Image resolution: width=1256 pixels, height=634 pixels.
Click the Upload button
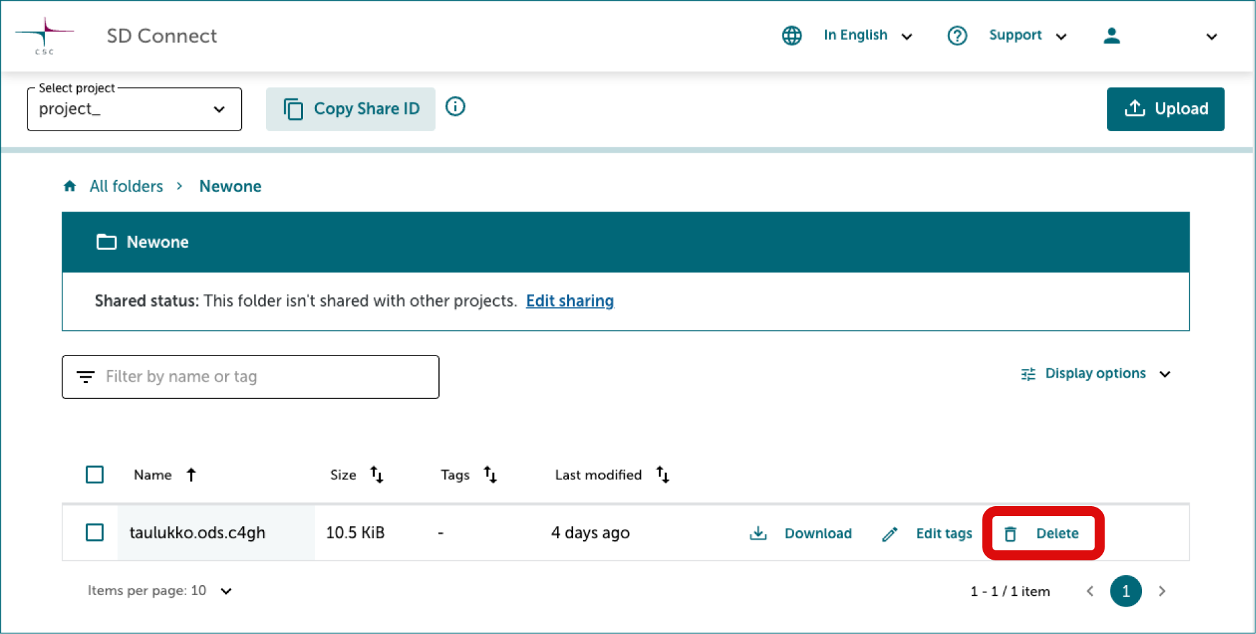point(1166,109)
